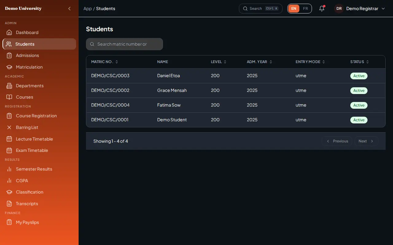The image size is (393, 245).
Task: Sort table by Adm. Year column
Action: 259,62
